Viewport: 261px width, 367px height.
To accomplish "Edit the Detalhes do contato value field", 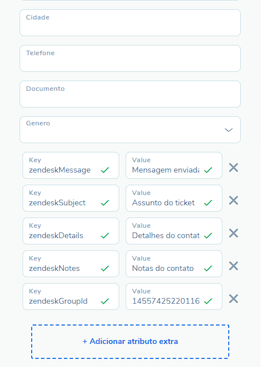I will tap(174, 231).
